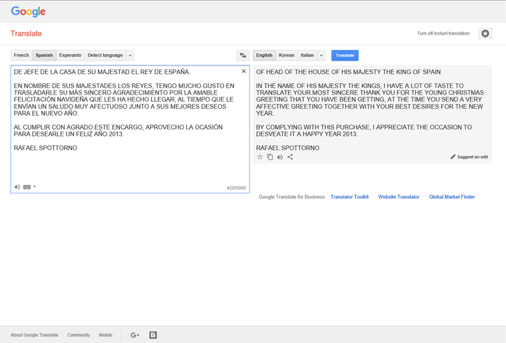The height and width of the screenshot is (343, 506).
Task: Clear the source text with X
Action: pos(244,71)
